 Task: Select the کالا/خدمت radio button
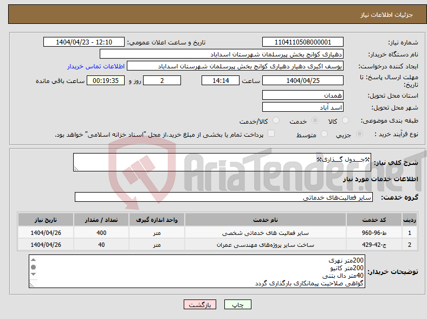coord(276,120)
